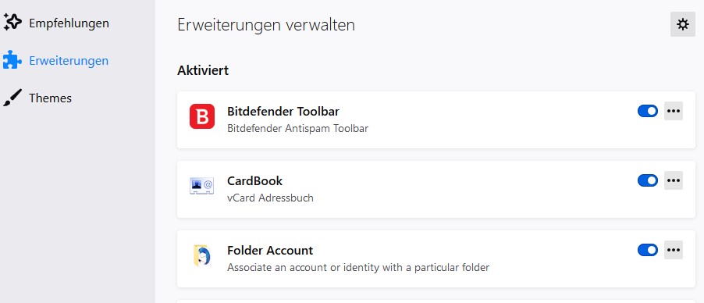Screen dimensions: 704x303
Task: Switch to the Empfehlungen section
Action: (69, 23)
